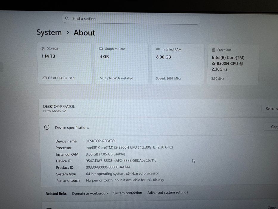The image size is (278, 209).
Task: Click the 'Related links' label
Action: pos(56,193)
